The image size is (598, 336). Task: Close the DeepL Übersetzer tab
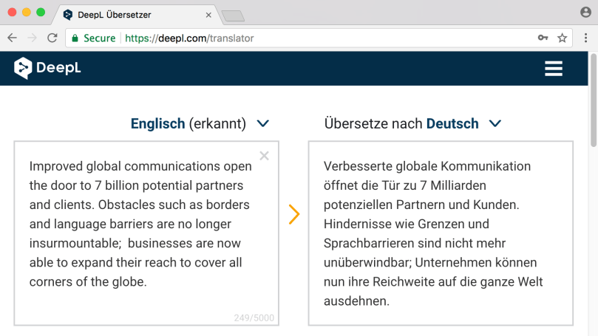208,14
